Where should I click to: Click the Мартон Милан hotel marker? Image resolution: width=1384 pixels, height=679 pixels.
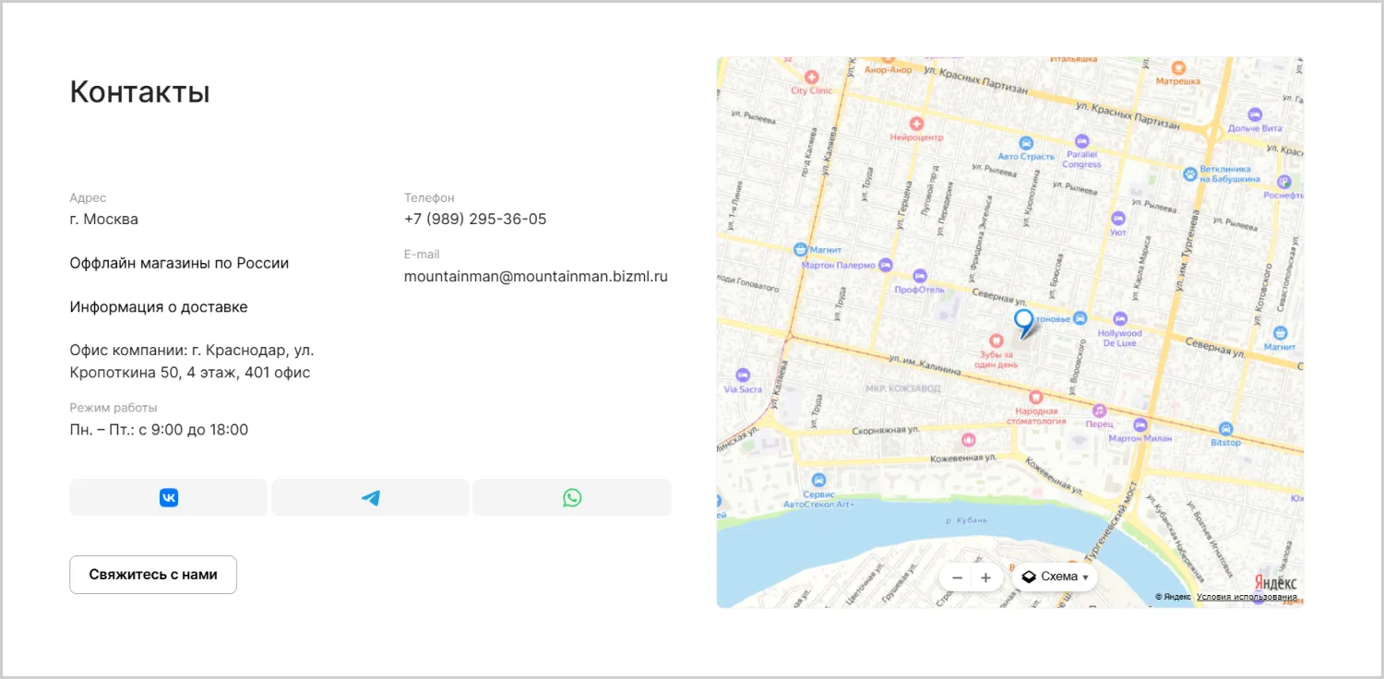tap(1139, 425)
